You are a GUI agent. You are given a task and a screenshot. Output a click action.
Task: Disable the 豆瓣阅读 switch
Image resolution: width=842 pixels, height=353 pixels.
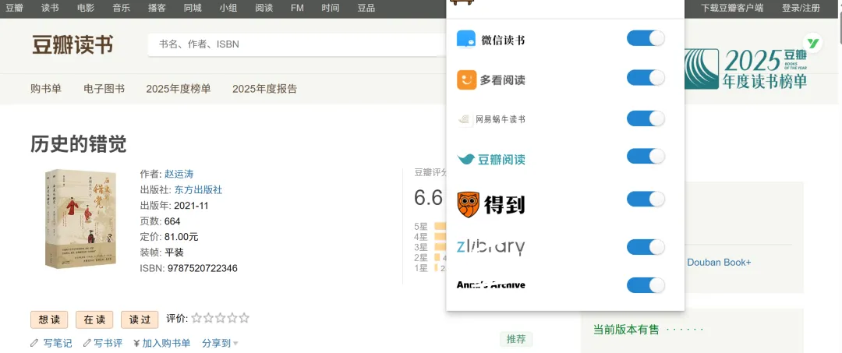(x=646, y=156)
